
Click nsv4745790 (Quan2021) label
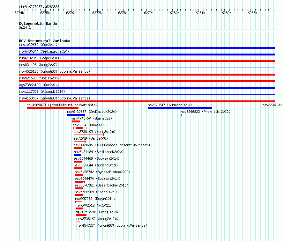tap(92, 118)
